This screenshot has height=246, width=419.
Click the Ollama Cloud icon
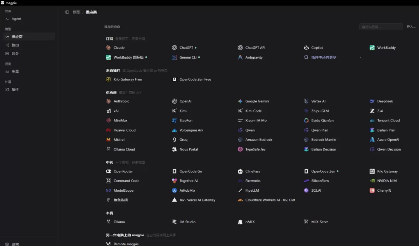pos(108,149)
